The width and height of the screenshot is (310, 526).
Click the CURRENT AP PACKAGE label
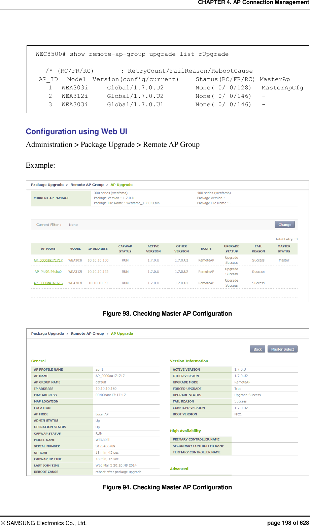pos(51,198)
